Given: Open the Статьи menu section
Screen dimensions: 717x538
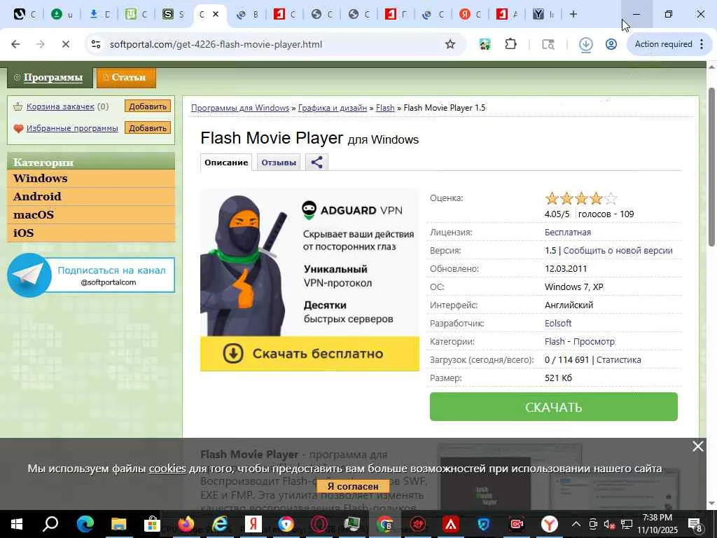Looking at the screenshot, I should (x=126, y=77).
